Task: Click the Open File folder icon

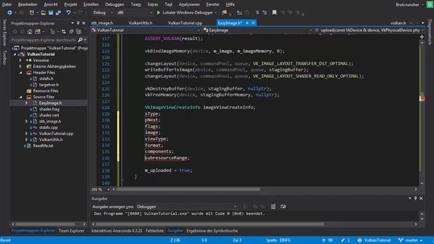Action: (x=43, y=13)
